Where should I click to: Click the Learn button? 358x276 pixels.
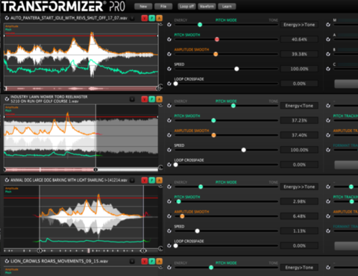click(x=227, y=6)
